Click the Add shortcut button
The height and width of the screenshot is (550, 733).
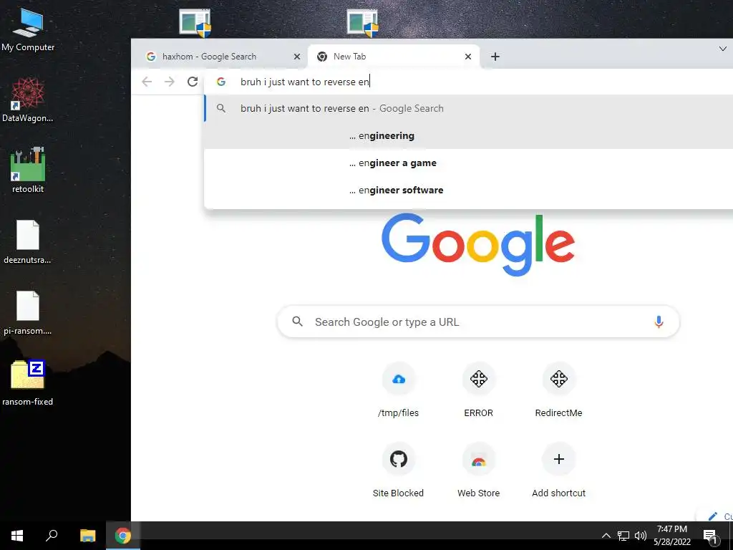coord(558,470)
